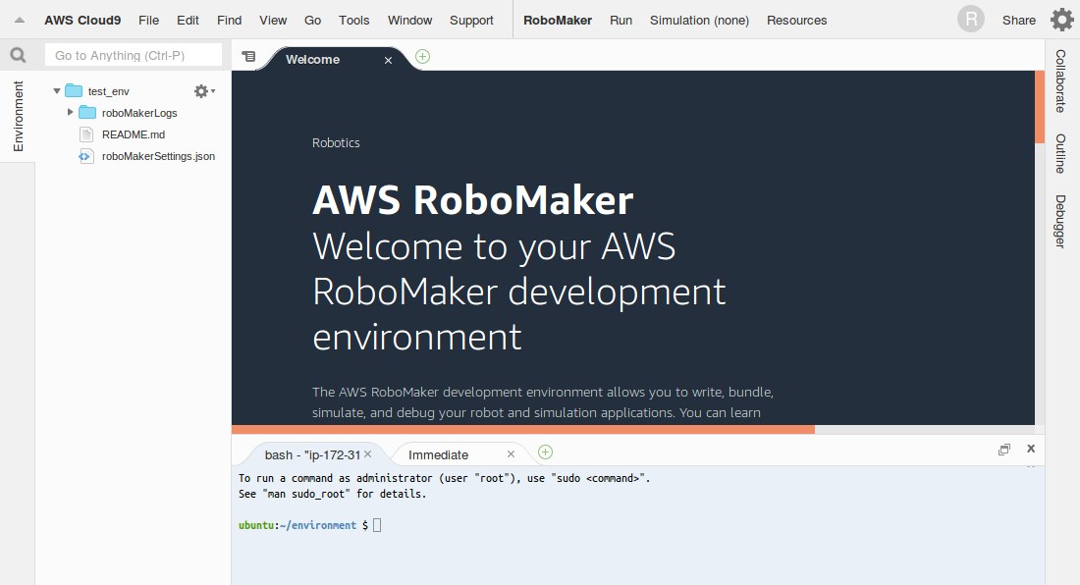Image resolution: width=1080 pixels, height=585 pixels.
Task: Click the terminal prompt cursor
Action: [x=377, y=525]
